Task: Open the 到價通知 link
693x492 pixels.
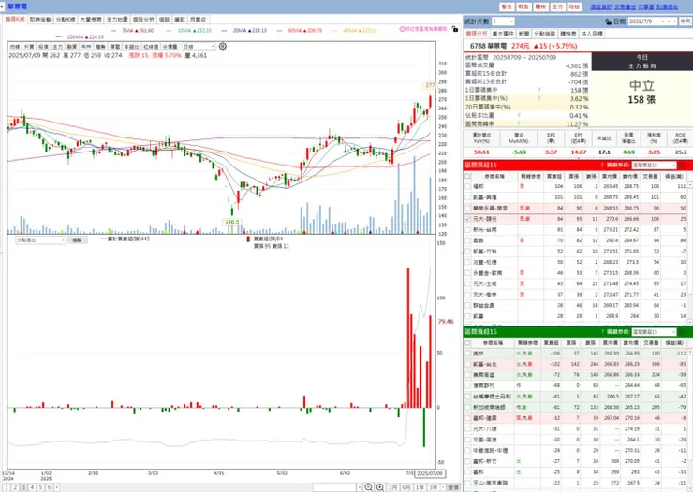Action: pos(667,7)
